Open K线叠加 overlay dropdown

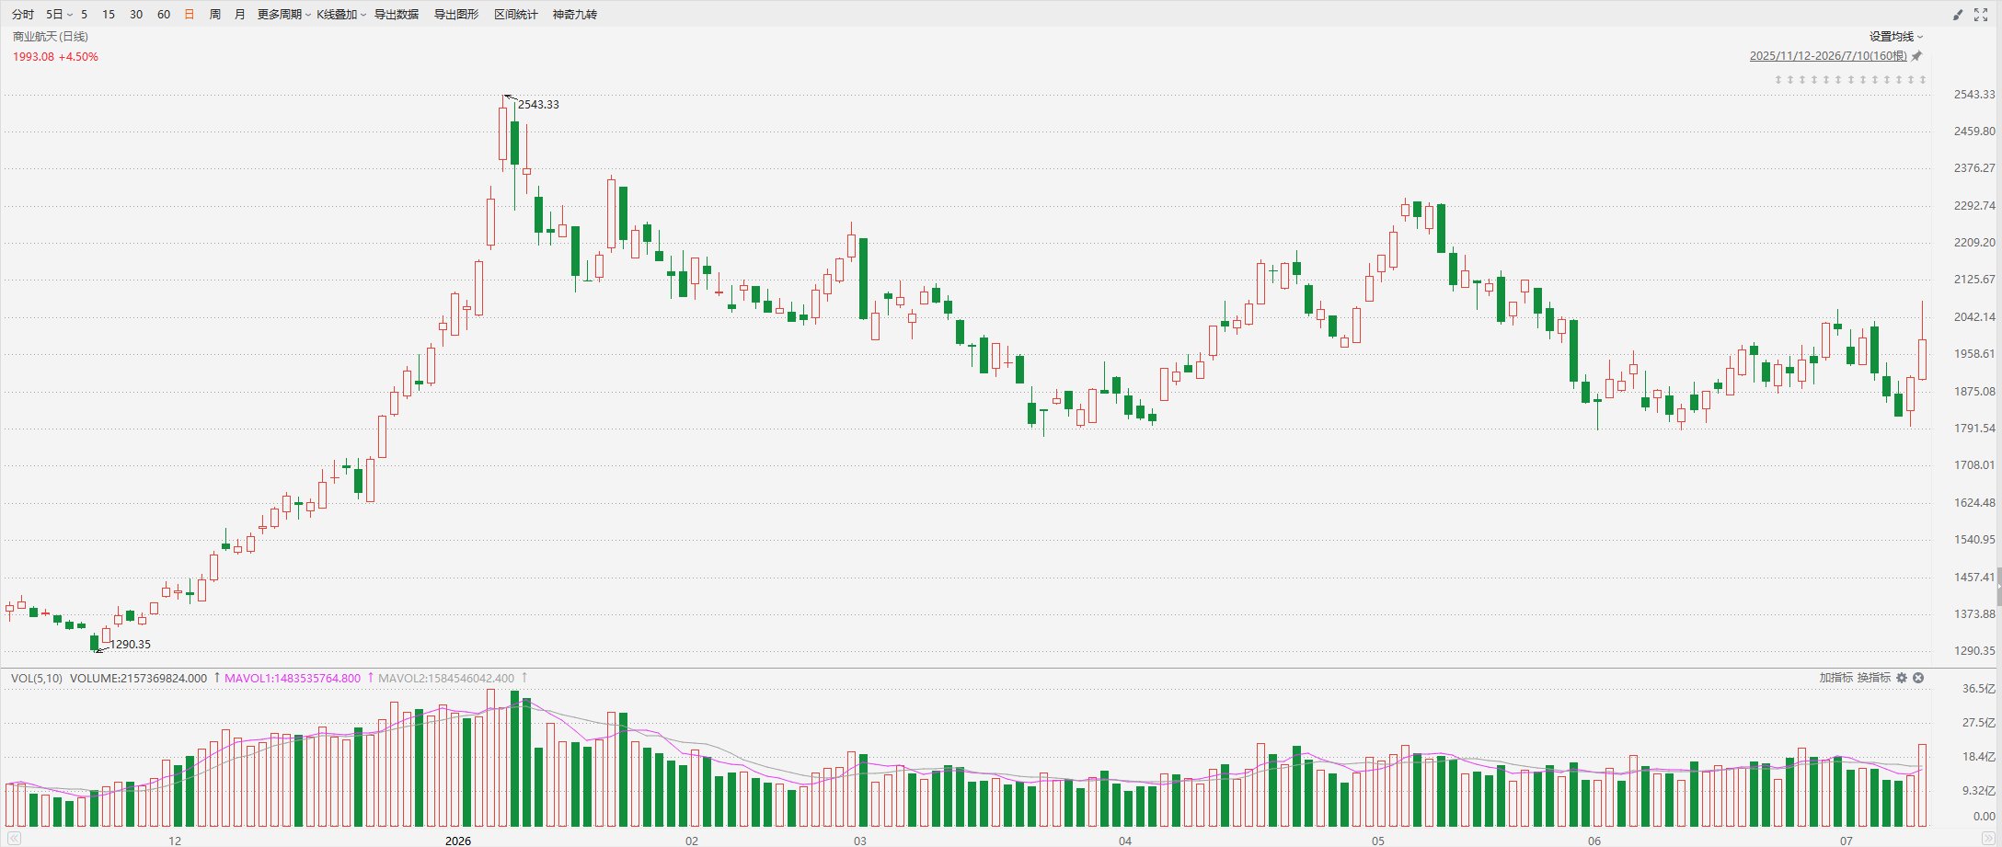tap(341, 15)
